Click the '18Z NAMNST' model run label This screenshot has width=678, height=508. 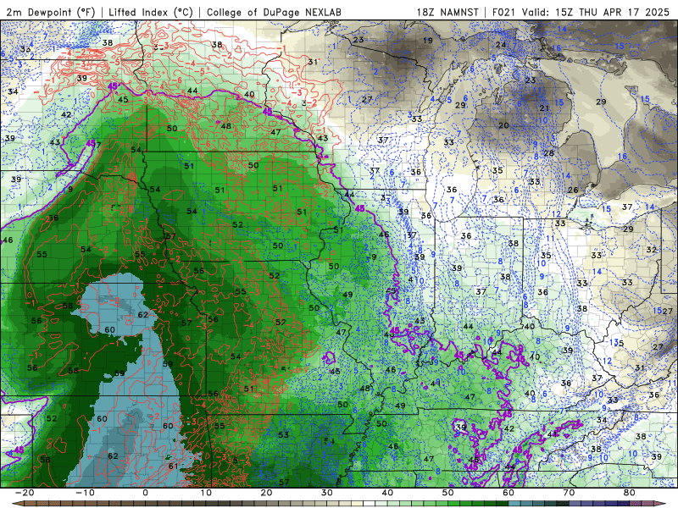447,12
